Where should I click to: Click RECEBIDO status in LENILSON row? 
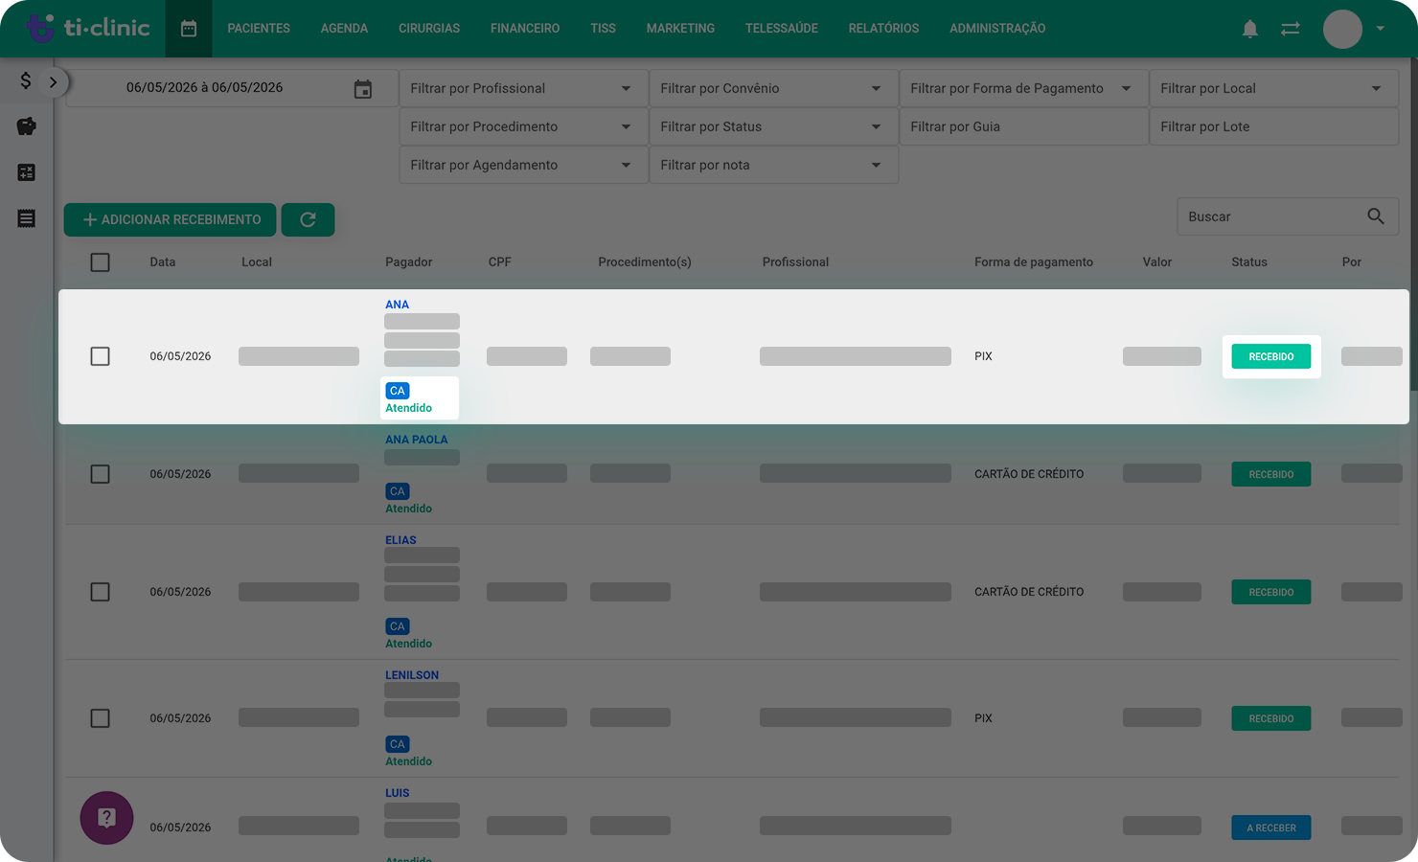coord(1271,718)
